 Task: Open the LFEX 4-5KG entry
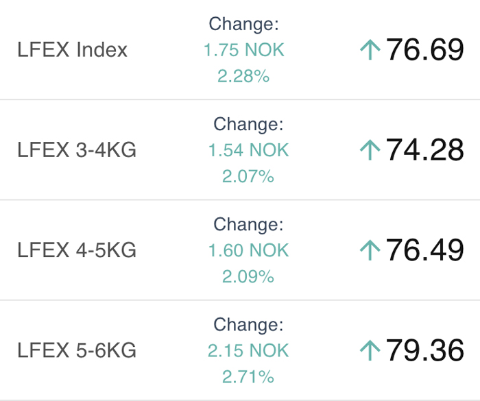(x=77, y=250)
